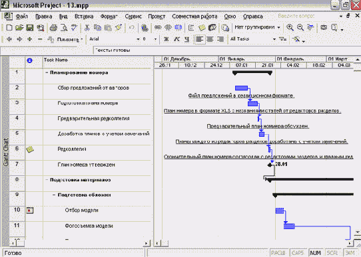Click the Assign Resources icon

(x=212, y=28)
